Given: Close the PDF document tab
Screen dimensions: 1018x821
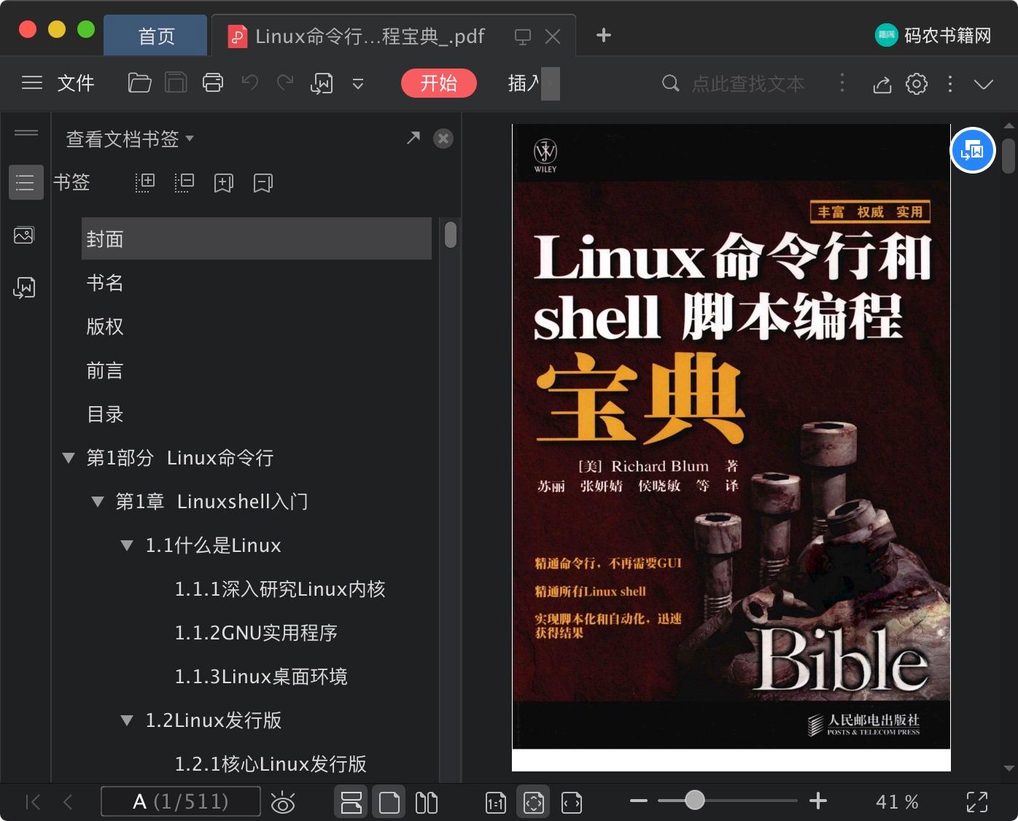Looking at the screenshot, I should pyautogui.click(x=553, y=36).
